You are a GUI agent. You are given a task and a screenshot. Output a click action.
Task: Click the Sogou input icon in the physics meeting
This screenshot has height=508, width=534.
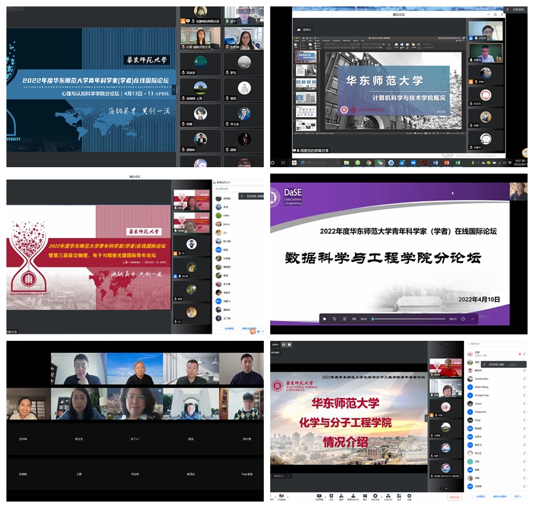coord(253,331)
